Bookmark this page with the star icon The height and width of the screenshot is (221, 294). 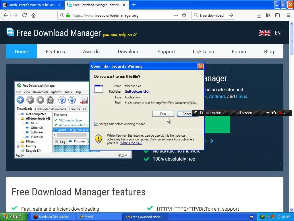(x=184, y=16)
